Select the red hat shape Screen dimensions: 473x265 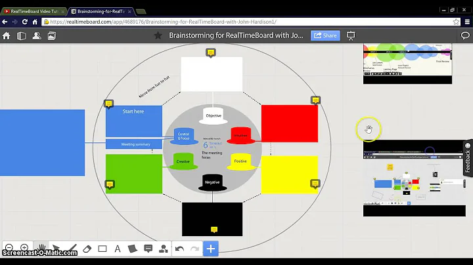(240, 136)
